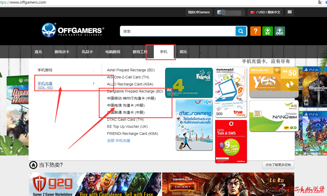
Task: Open the Lu Bu Kingdoms banner
Action: click(228, 184)
